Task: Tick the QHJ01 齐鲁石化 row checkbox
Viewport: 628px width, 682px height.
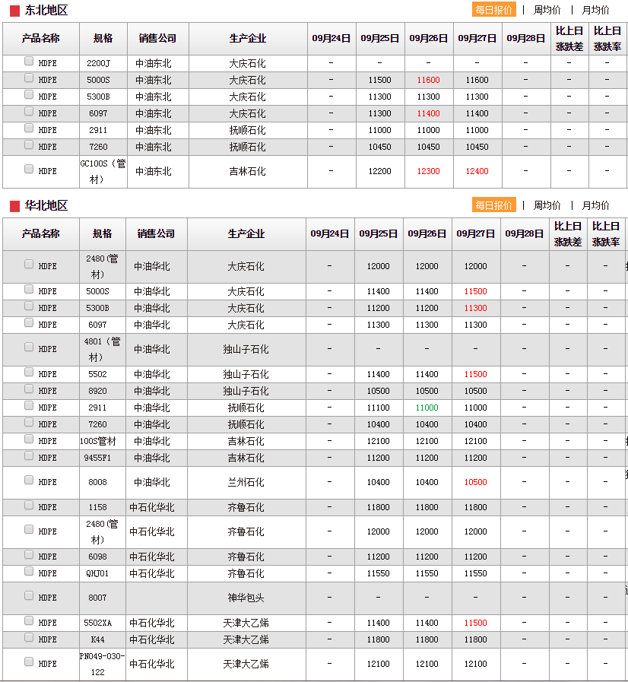Action: pos(29,571)
